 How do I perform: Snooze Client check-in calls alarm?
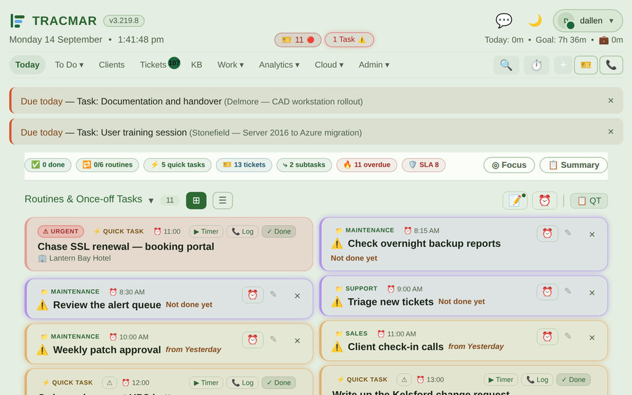(x=547, y=336)
